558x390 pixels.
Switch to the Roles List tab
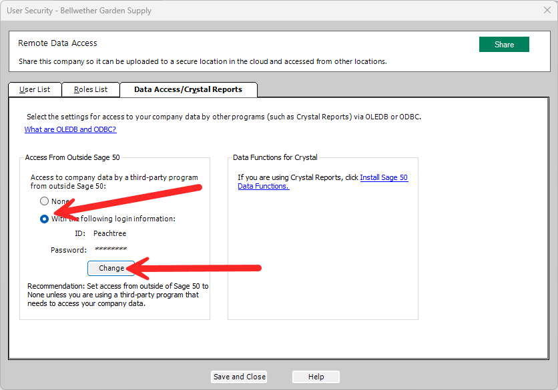tap(90, 89)
